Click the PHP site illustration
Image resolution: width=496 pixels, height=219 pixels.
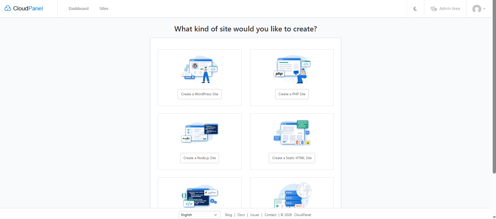[292, 69]
